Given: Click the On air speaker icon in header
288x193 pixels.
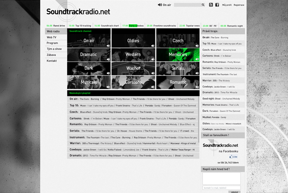Looking at the screenshot, I should click(160, 5).
